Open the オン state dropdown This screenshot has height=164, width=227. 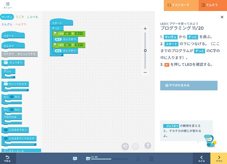pyautogui.click(x=79, y=34)
